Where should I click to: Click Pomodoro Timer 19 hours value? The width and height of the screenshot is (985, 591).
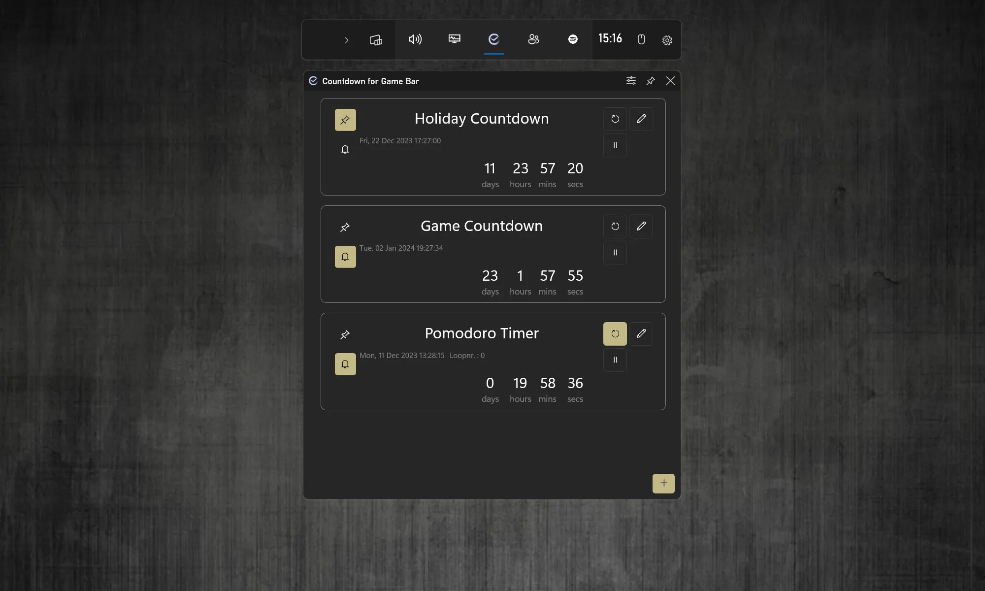coord(520,383)
